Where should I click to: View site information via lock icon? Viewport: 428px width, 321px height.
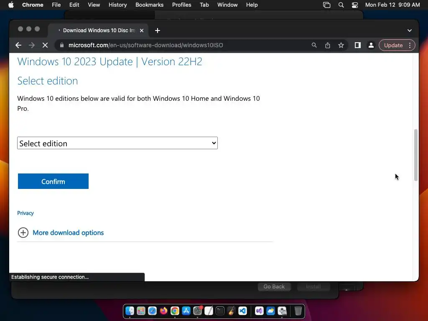coord(62,45)
